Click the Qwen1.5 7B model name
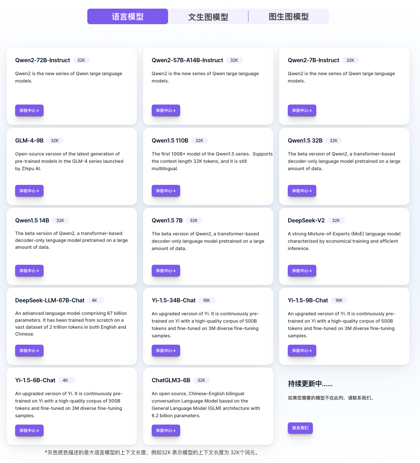420x463 pixels. coord(167,220)
